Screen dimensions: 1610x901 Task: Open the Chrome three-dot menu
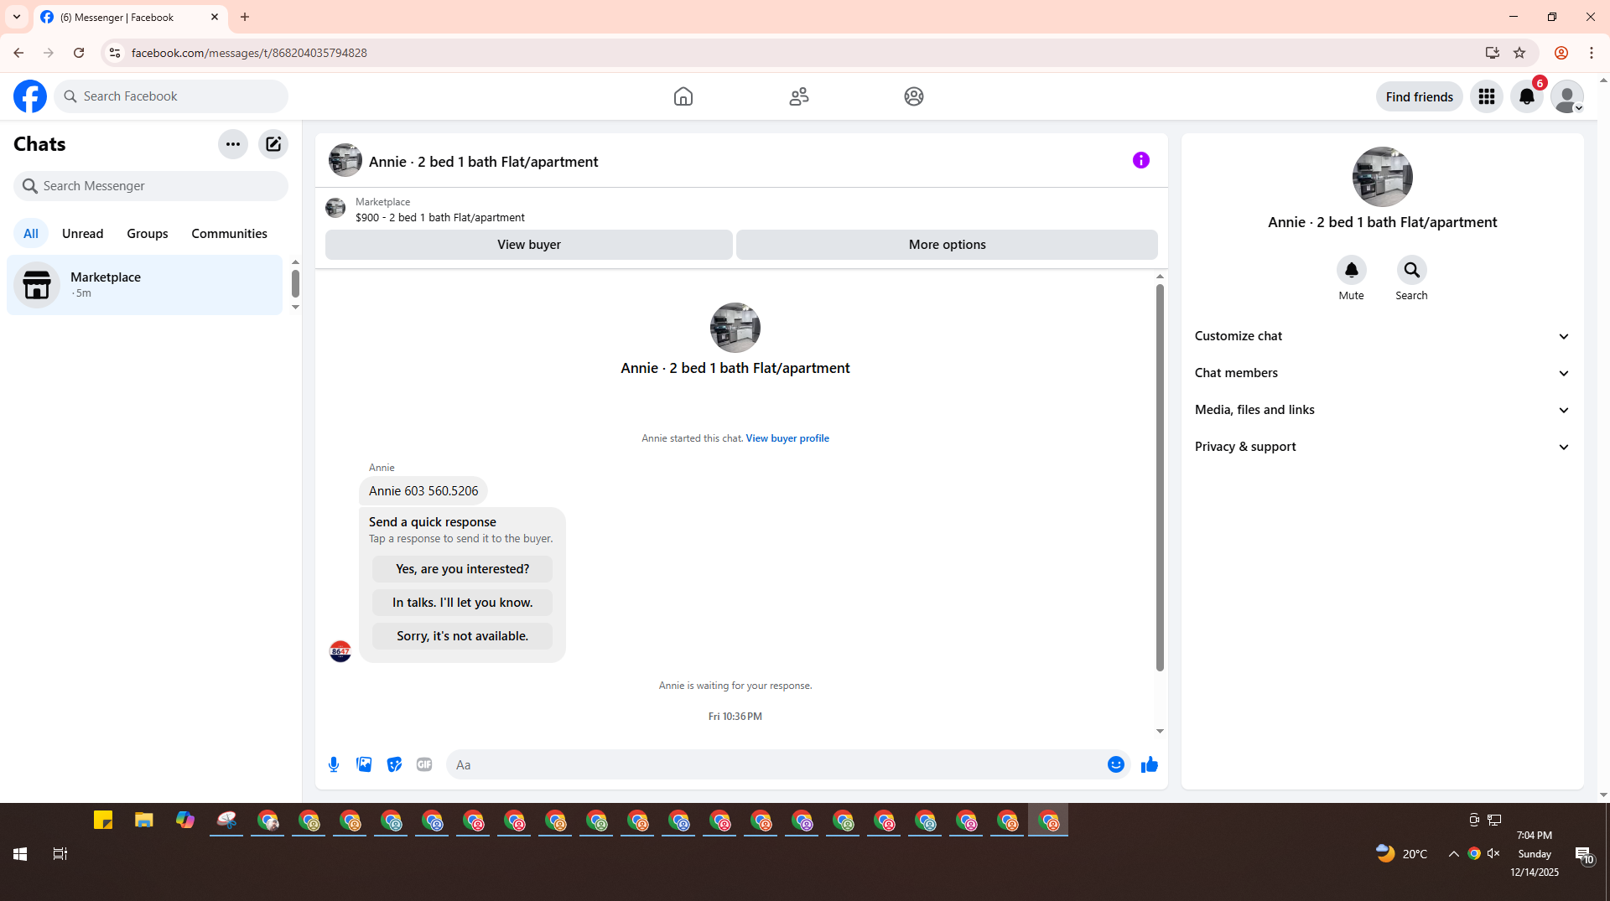tap(1592, 53)
